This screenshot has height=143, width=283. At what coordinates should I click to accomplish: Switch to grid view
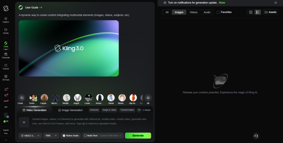pyautogui.click(x=251, y=12)
